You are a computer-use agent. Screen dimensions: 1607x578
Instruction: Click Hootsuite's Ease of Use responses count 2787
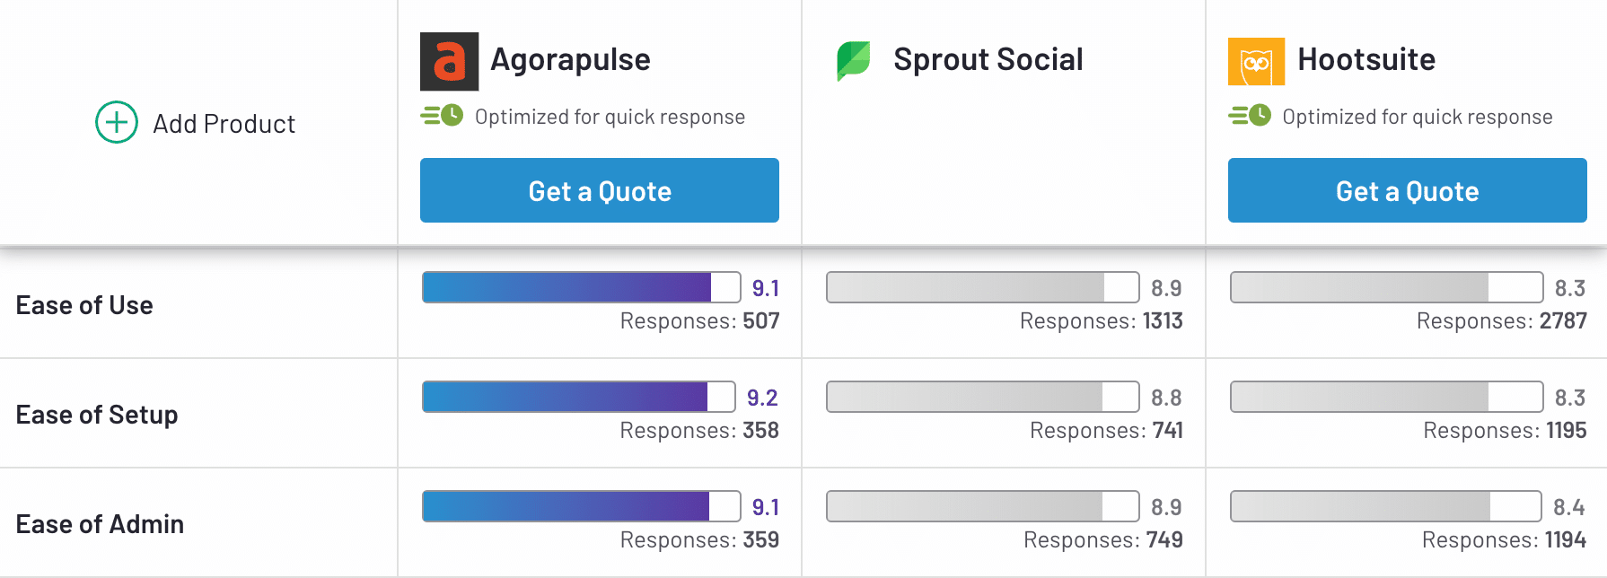(x=1563, y=320)
